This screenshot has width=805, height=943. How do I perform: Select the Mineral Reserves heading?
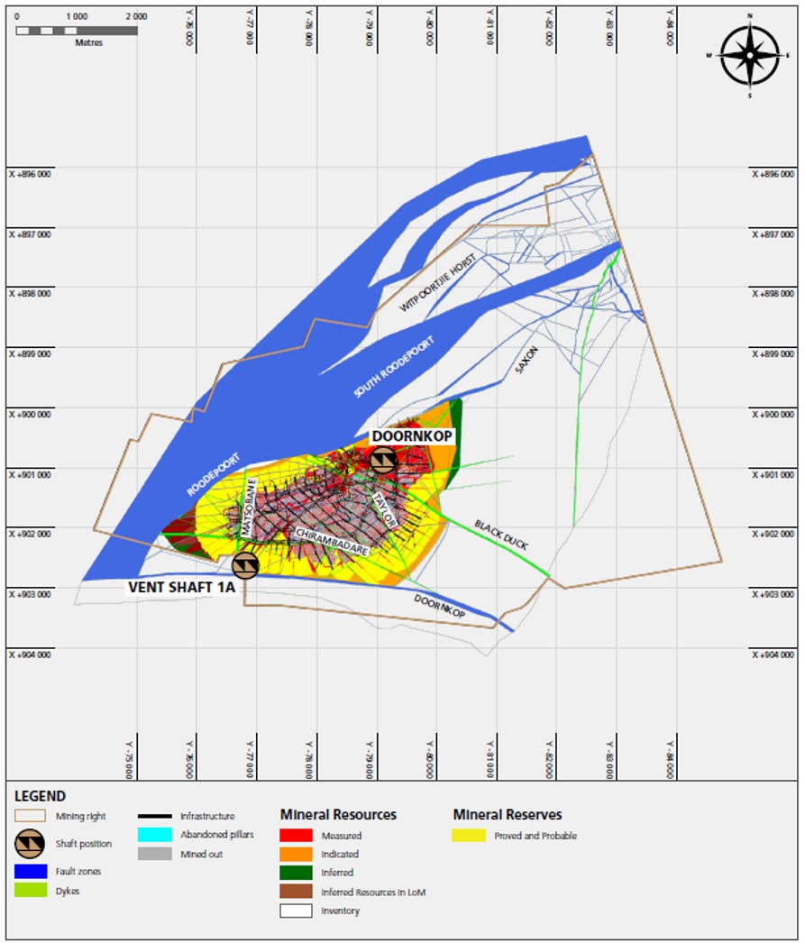[x=508, y=815]
